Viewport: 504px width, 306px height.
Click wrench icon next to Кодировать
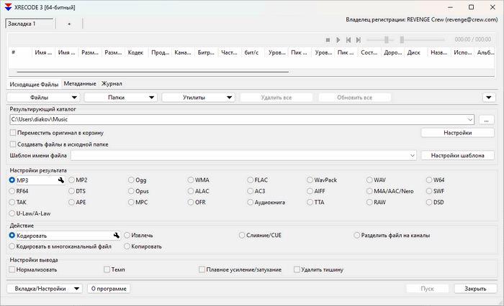tap(115, 235)
